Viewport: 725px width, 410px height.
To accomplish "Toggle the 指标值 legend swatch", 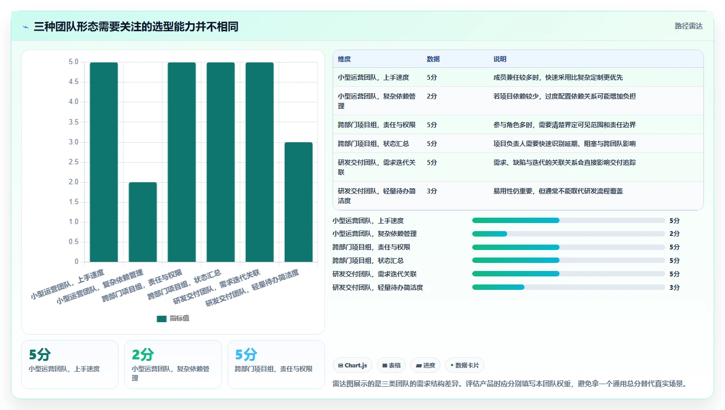I will (162, 318).
